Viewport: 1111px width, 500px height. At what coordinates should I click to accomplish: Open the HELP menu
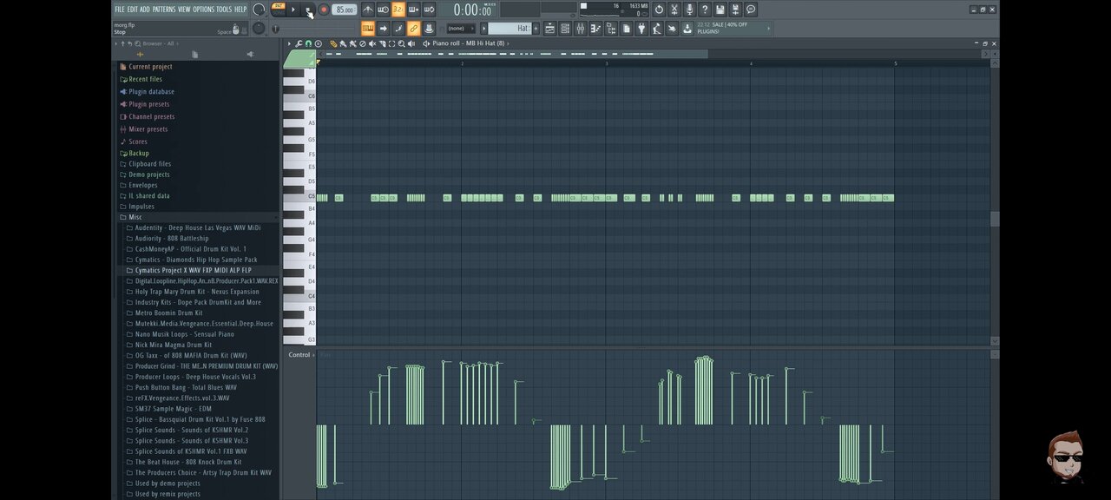click(240, 10)
